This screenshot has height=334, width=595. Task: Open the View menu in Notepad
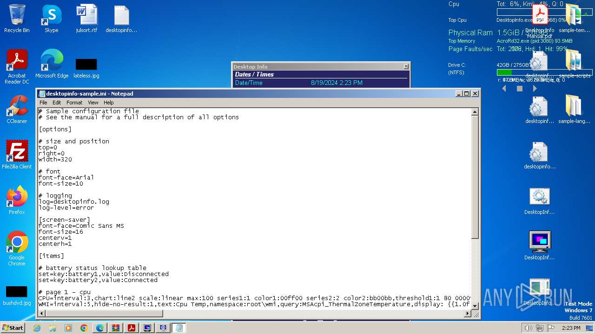(93, 103)
